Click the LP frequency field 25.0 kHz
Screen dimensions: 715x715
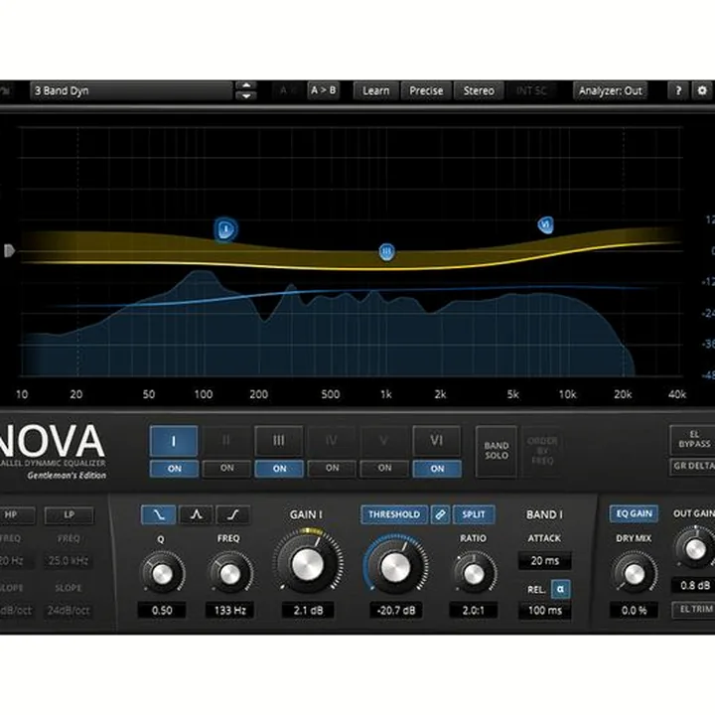point(69,560)
